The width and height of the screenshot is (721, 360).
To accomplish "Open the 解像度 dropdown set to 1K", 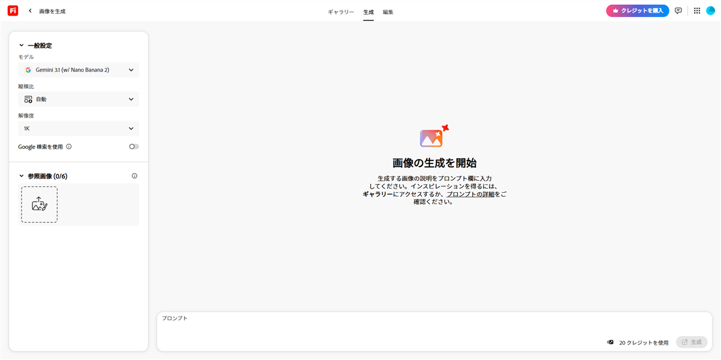I will click(79, 129).
